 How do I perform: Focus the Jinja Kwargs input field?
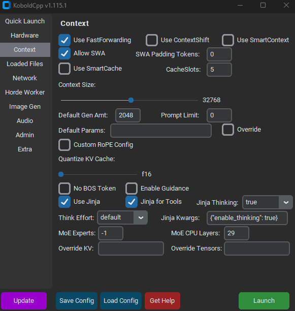click(x=247, y=218)
